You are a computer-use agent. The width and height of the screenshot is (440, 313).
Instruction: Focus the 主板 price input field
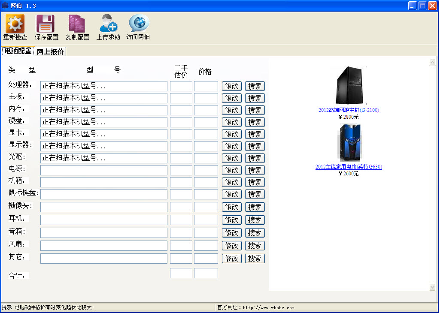(206, 98)
